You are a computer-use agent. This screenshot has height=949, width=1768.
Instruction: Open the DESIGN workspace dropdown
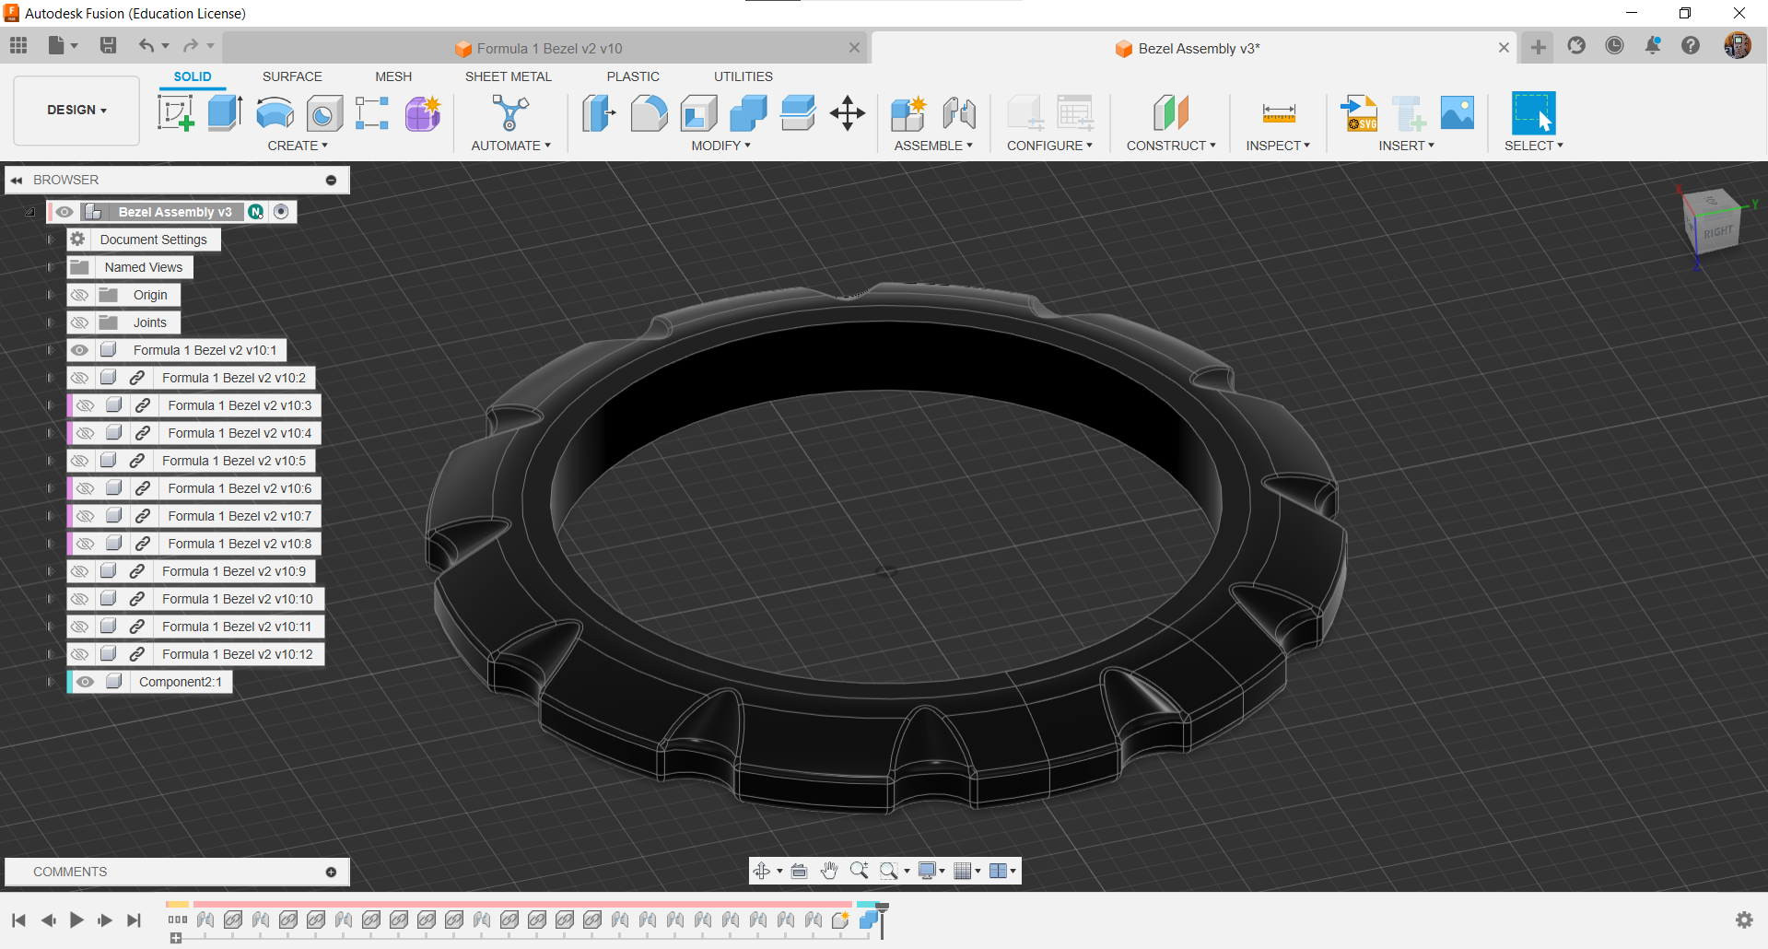point(76,110)
